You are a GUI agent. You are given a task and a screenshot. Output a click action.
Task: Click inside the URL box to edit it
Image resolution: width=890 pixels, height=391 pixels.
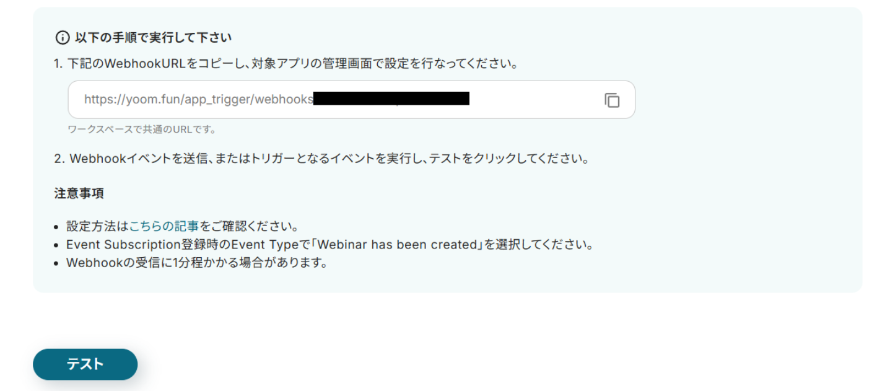248,99
